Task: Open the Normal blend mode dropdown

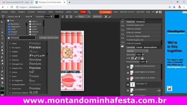Action: [x=137, y=51]
